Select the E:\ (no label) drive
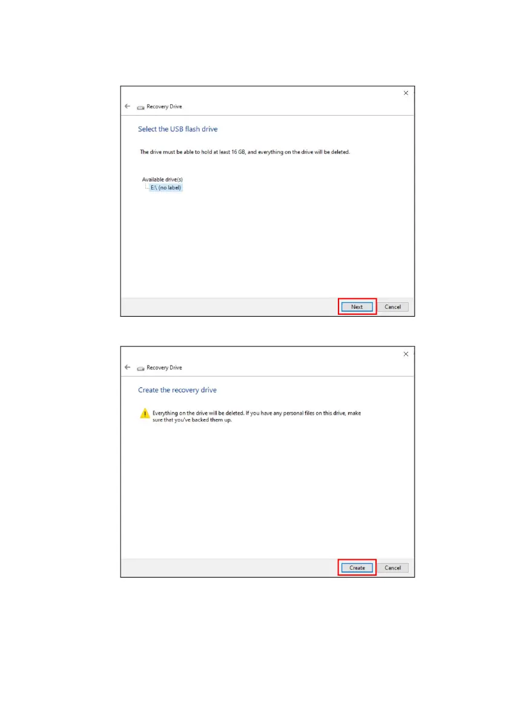Screen dimensions: 508x721 pyautogui.click(x=165, y=188)
